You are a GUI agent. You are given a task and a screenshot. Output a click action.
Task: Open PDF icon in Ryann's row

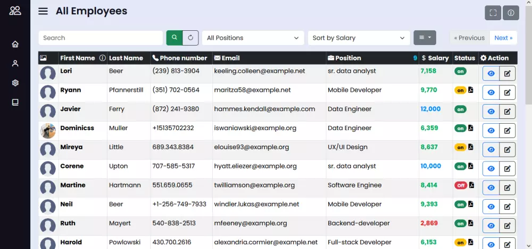pyautogui.click(x=471, y=90)
